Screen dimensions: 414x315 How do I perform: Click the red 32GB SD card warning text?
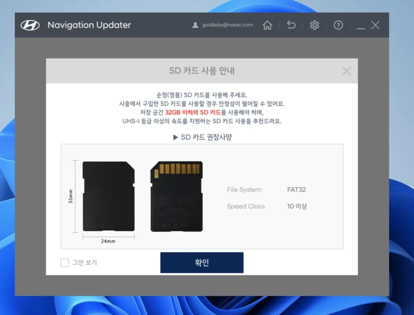pos(193,113)
